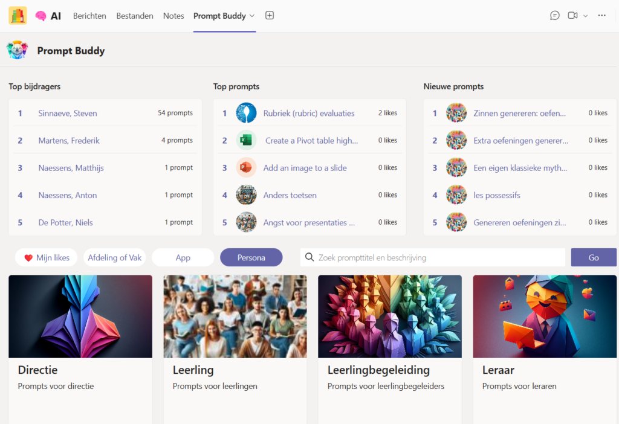Screen dimensions: 619x424
Task: Start a meeting with the video camera icon
Action: (572, 16)
